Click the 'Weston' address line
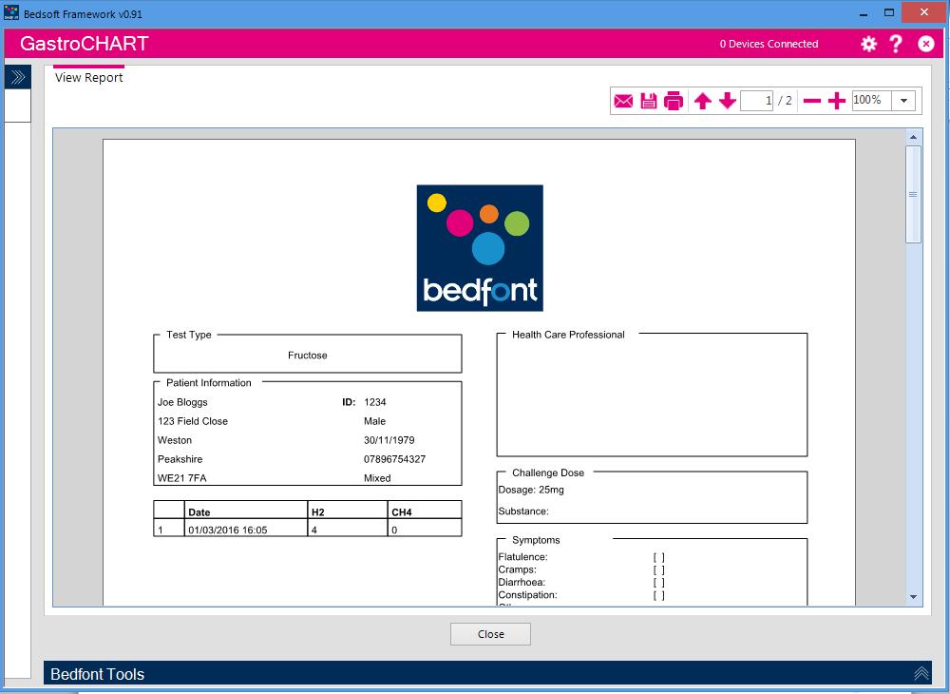Screen dimensions: 950x694 [175, 440]
